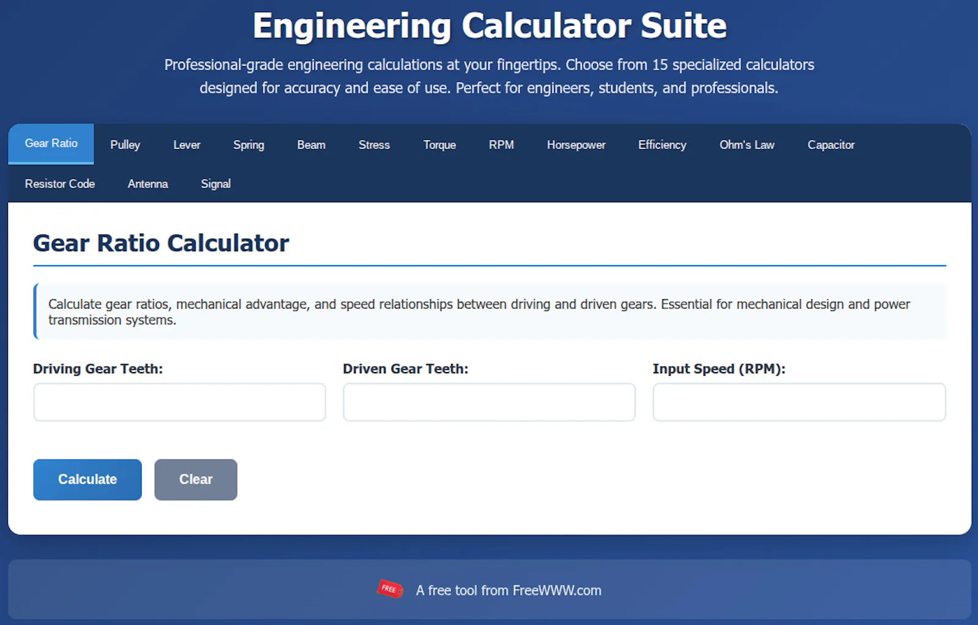Image resolution: width=978 pixels, height=625 pixels.
Task: Click the 'Gear Ratio Calculator' heading
Action: coord(161,243)
